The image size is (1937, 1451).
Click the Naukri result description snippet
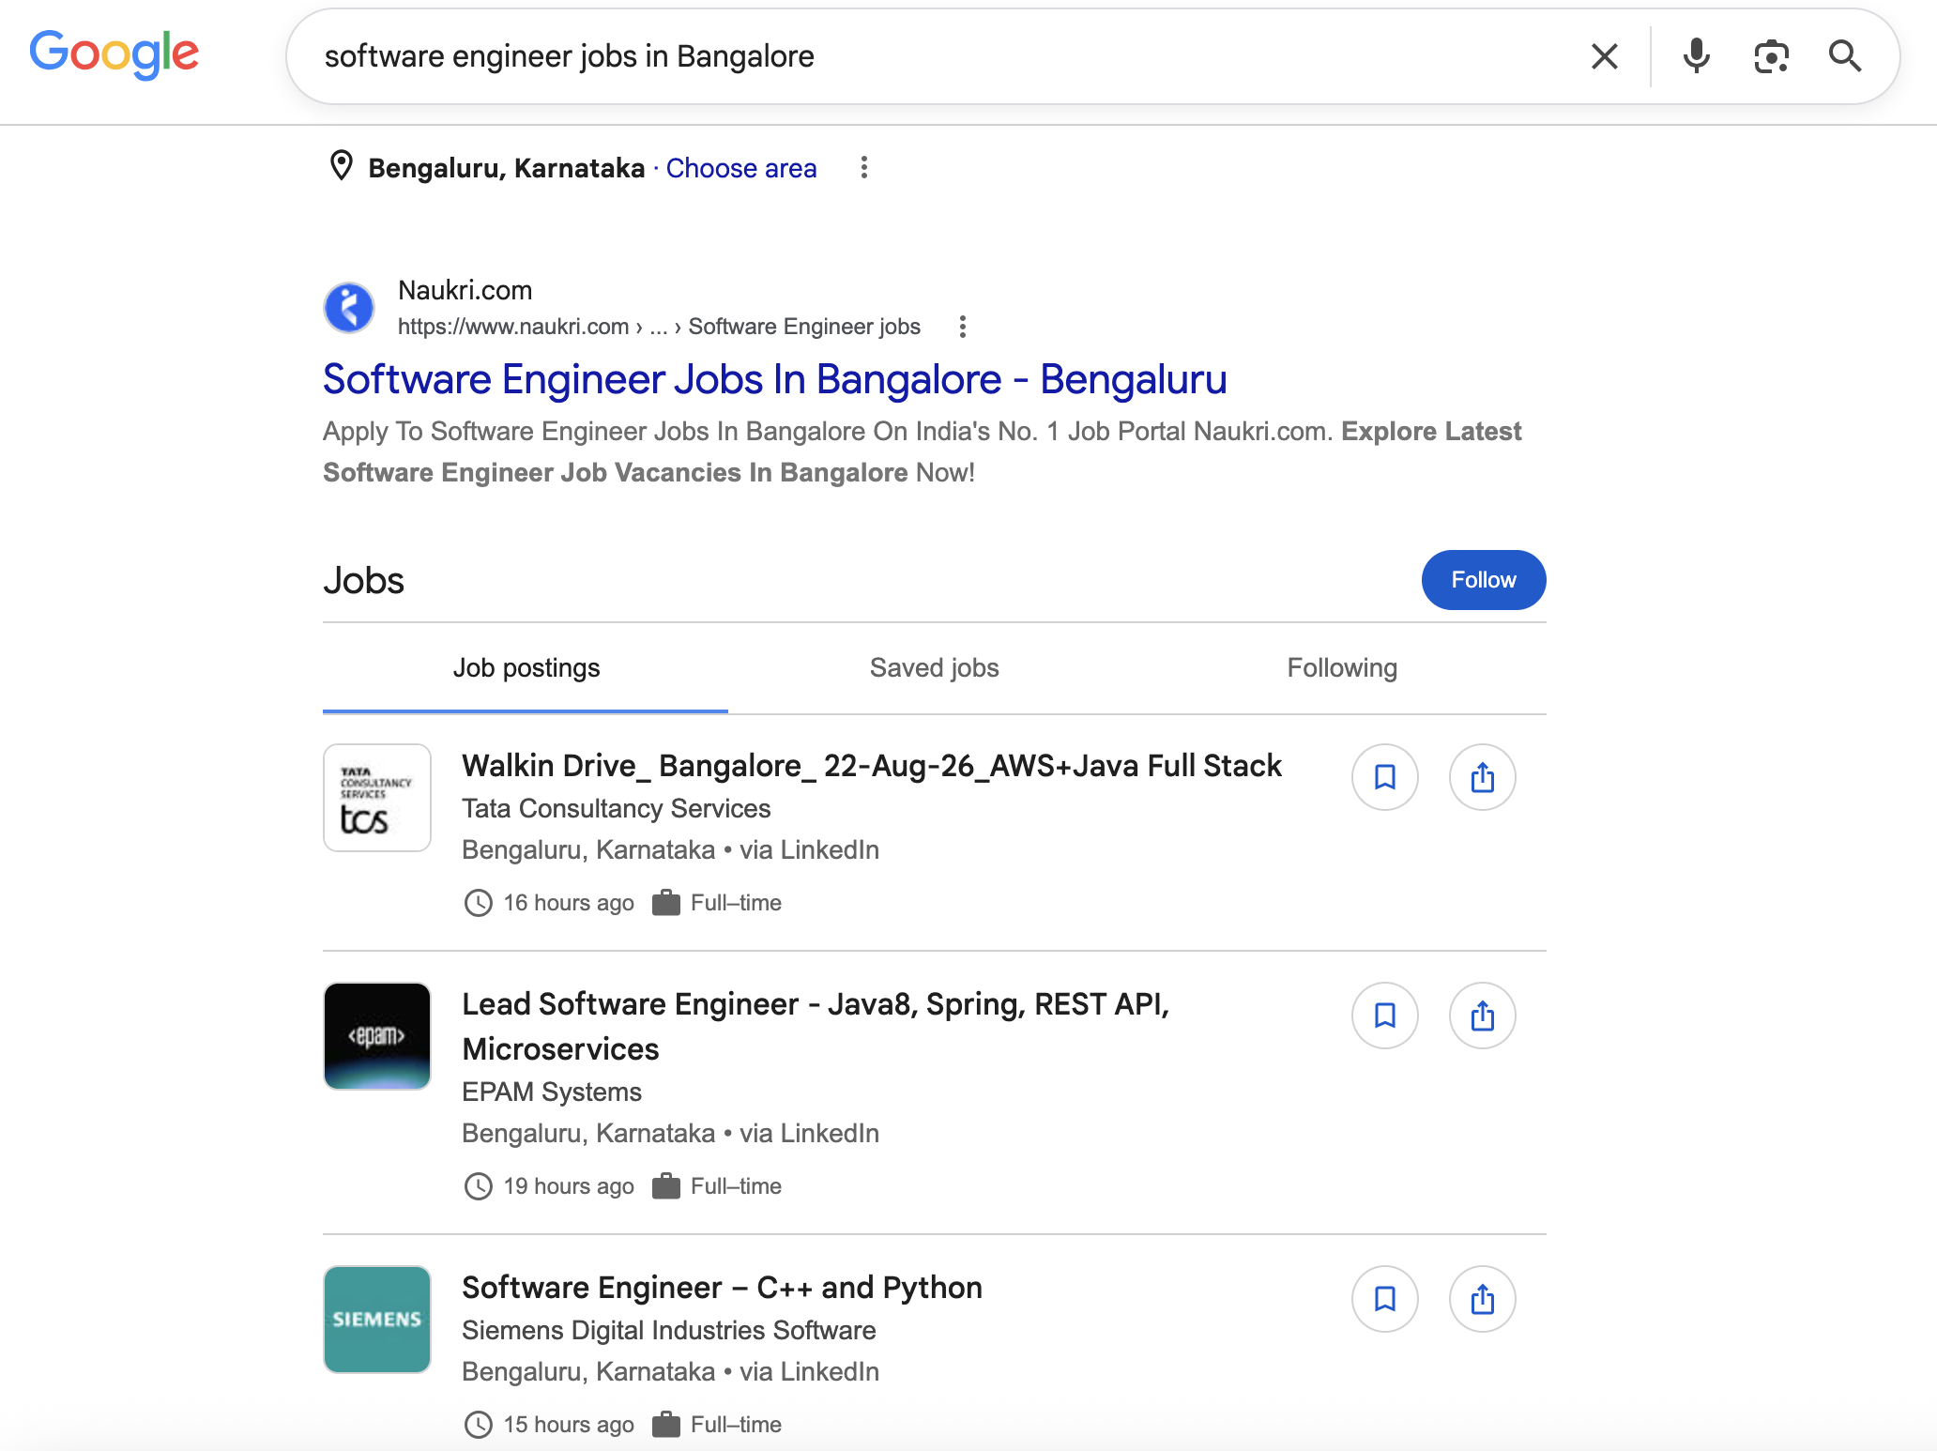tap(922, 451)
